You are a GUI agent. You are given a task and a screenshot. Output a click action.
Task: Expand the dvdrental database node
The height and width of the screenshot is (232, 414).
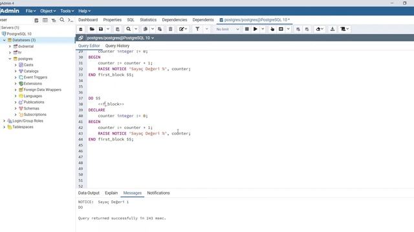point(10,46)
